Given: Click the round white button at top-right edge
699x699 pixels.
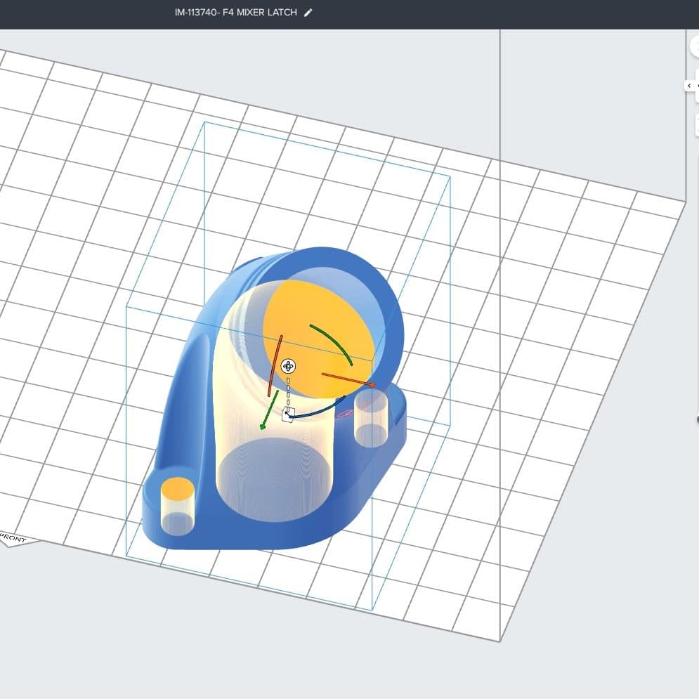Looking at the screenshot, I should 695,47.
